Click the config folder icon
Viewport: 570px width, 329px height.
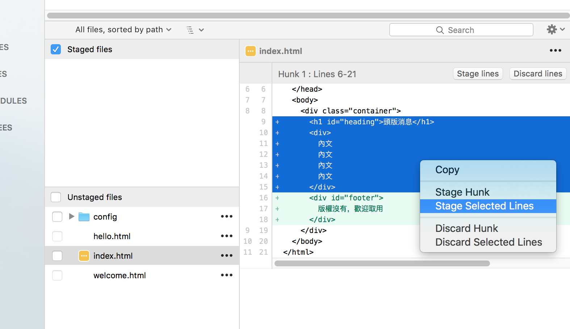point(84,217)
